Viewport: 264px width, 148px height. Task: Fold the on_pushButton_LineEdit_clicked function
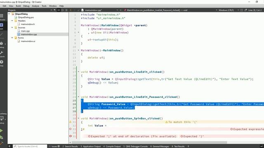(x=78, y=72)
